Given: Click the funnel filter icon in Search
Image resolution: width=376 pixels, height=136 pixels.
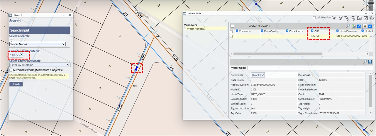Looking at the screenshot, I should [11, 40].
